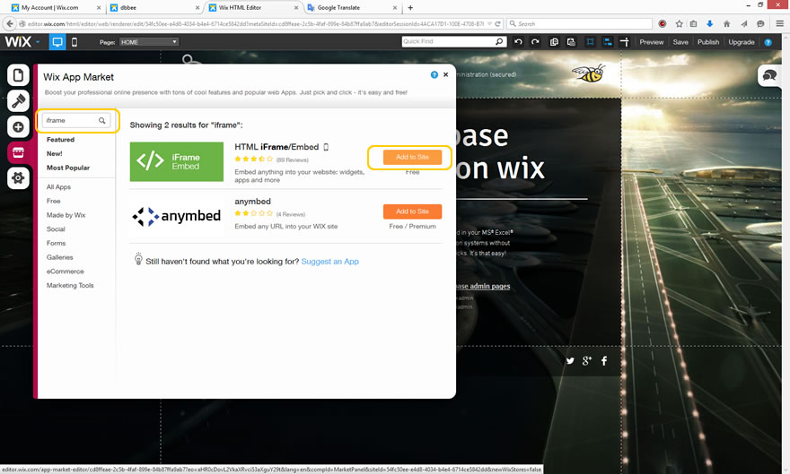
Task: Click the anymbed logo thumbnail
Action: (x=177, y=216)
